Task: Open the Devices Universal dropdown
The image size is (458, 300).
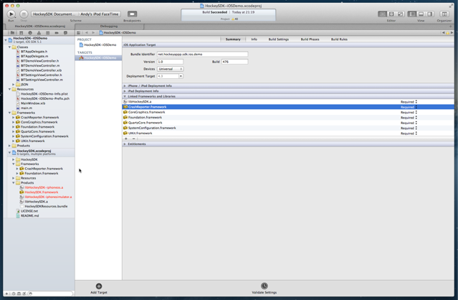Action: (x=171, y=69)
